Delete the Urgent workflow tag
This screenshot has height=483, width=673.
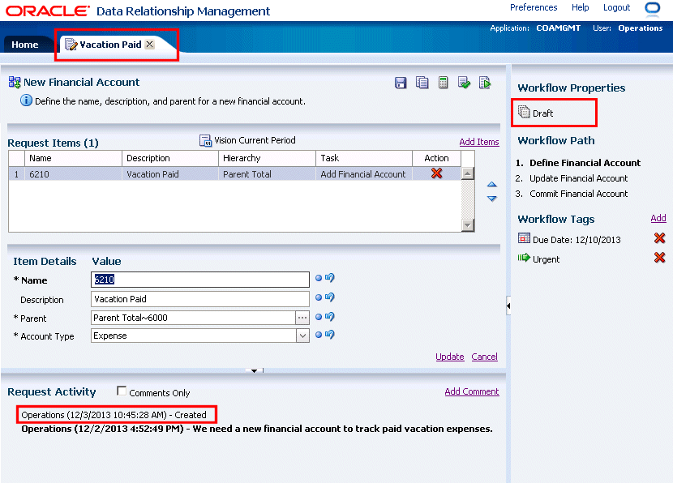tap(660, 258)
